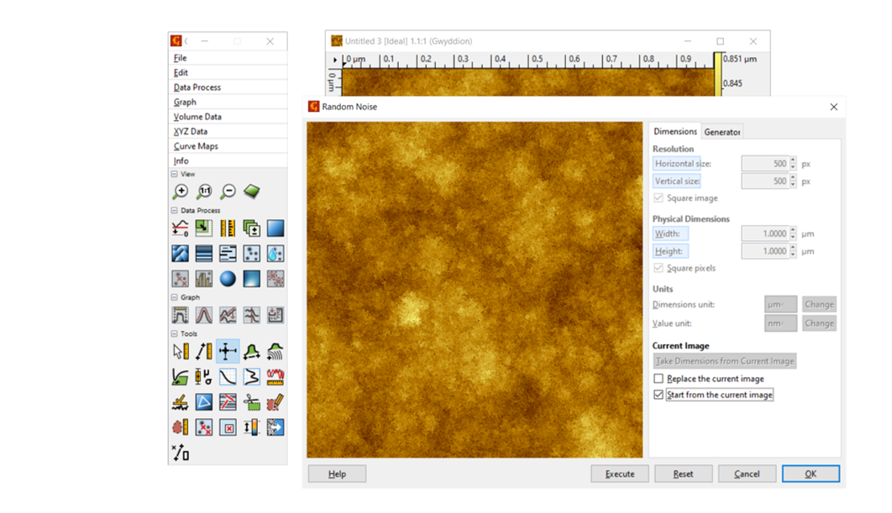Select the blue sphere icon in Data Process
The width and height of the screenshot is (892, 513).
pos(228,278)
